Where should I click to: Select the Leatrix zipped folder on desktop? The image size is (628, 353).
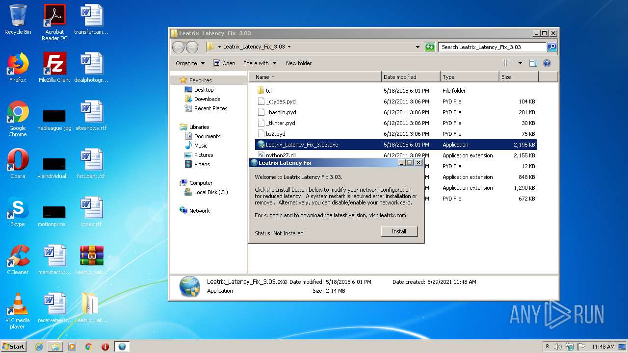pyautogui.click(x=91, y=308)
